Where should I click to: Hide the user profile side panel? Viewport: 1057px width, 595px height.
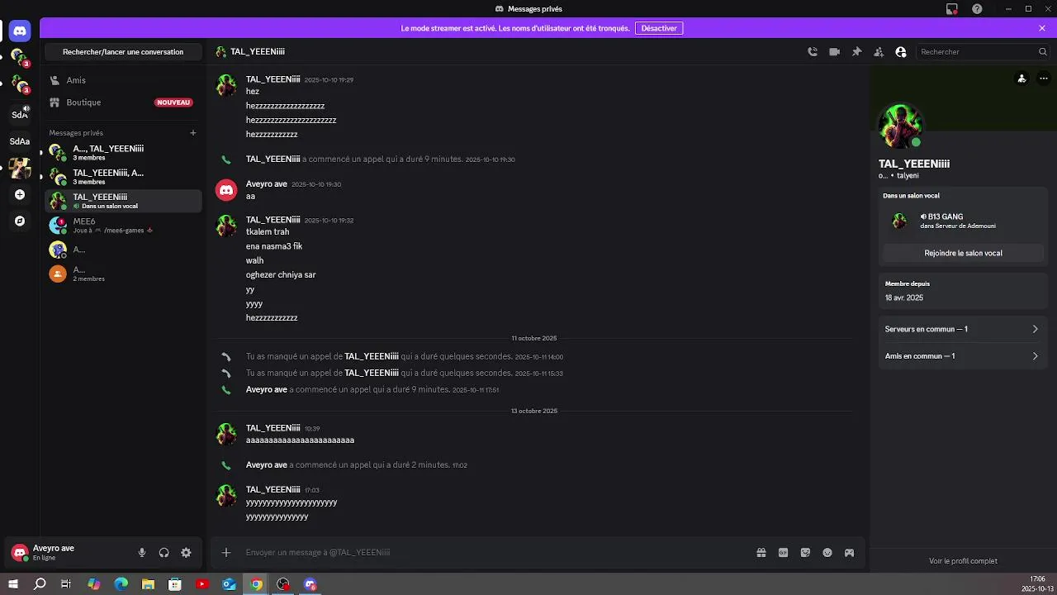point(901,52)
